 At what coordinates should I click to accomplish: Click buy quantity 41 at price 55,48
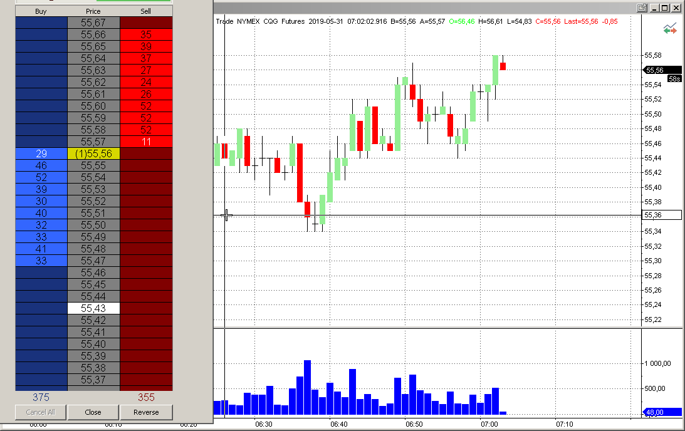41,249
